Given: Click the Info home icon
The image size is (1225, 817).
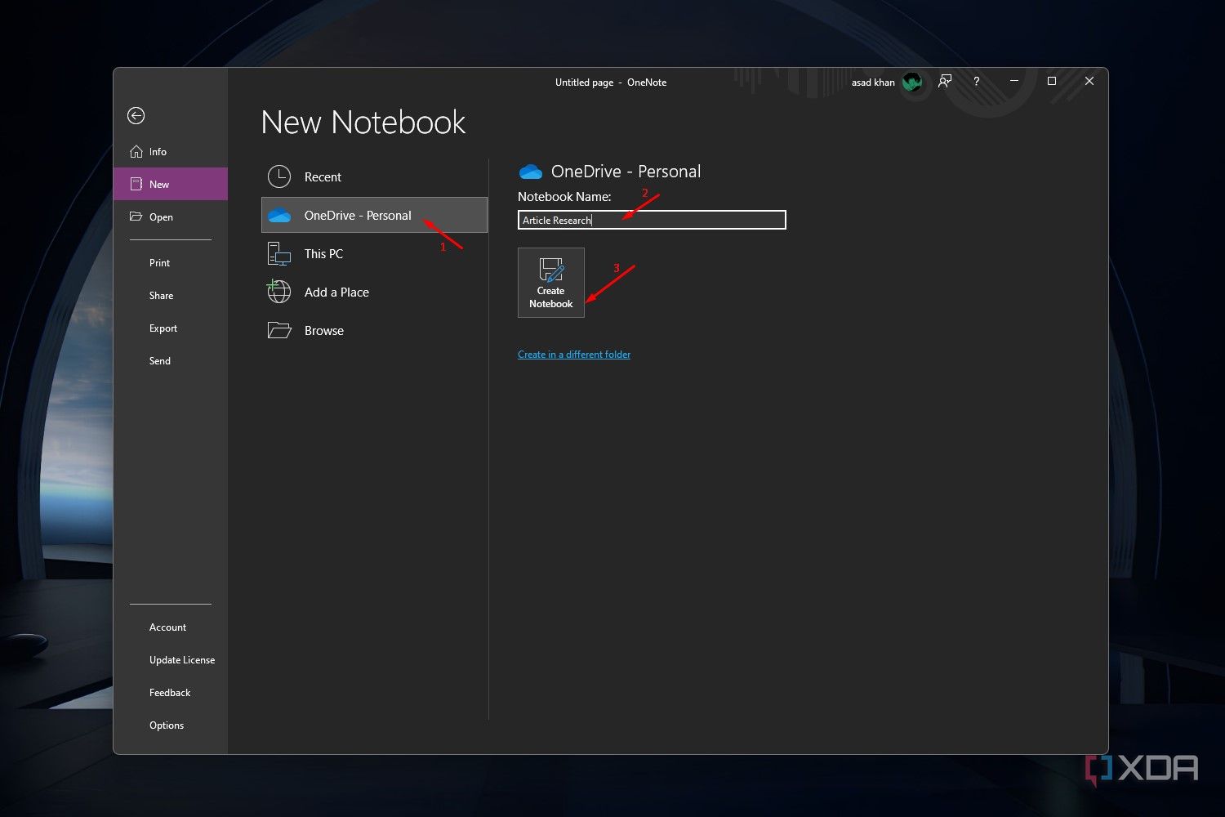Looking at the screenshot, I should pos(136,152).
